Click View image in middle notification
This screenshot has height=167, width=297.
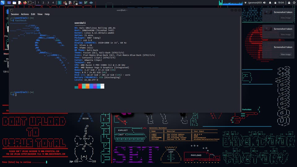click(286, 34)
